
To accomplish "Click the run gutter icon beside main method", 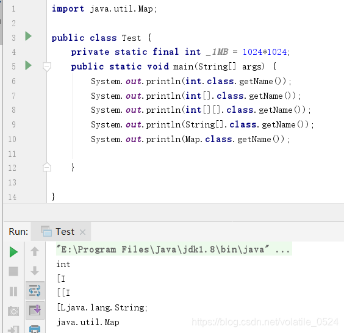I will coord(28,65).
